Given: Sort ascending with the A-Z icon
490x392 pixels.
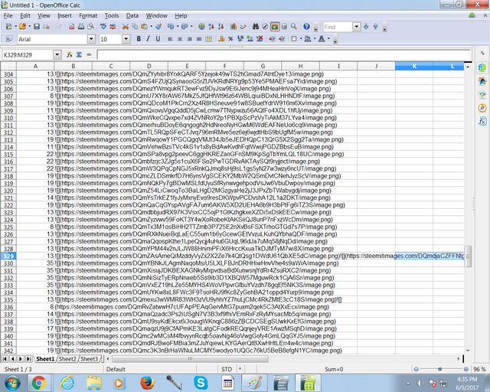Looking at the screenshot, I should tap(211, 27).
